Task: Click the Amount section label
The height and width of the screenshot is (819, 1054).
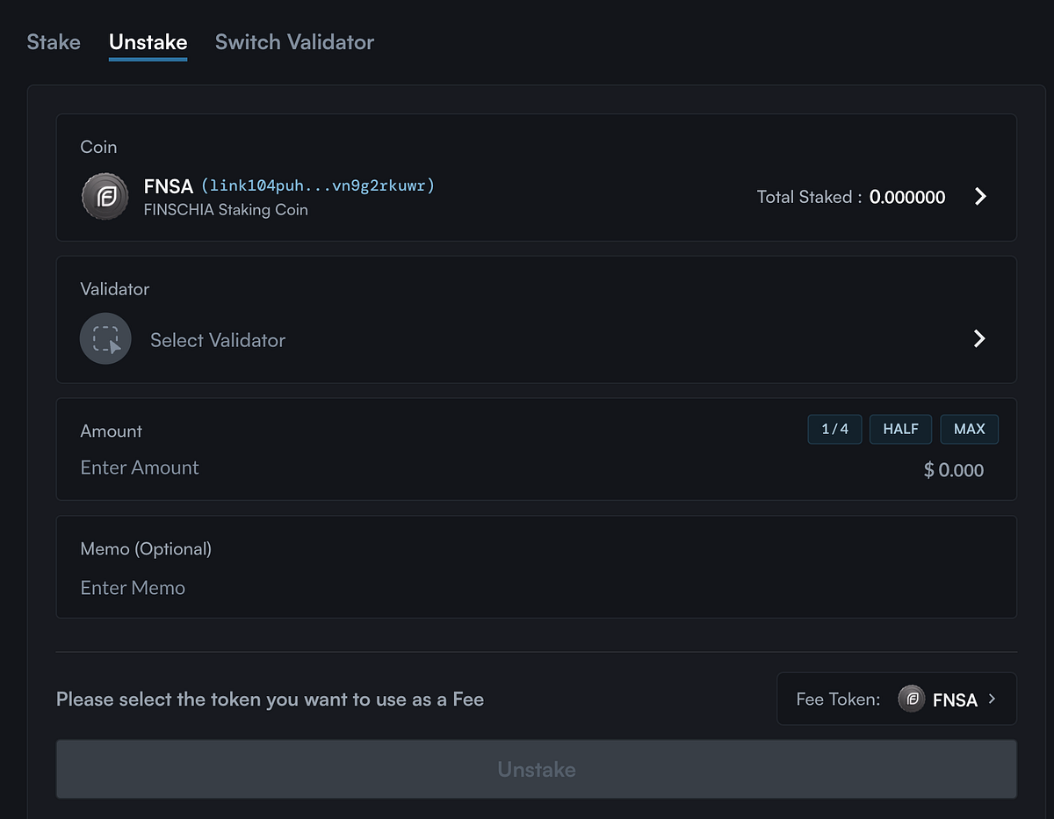Action: click(x=111, y=431)
